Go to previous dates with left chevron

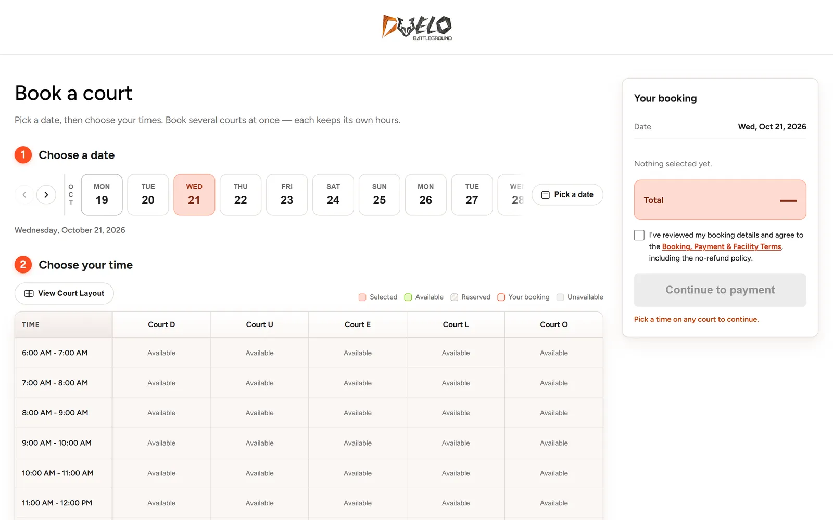(24, 194)
